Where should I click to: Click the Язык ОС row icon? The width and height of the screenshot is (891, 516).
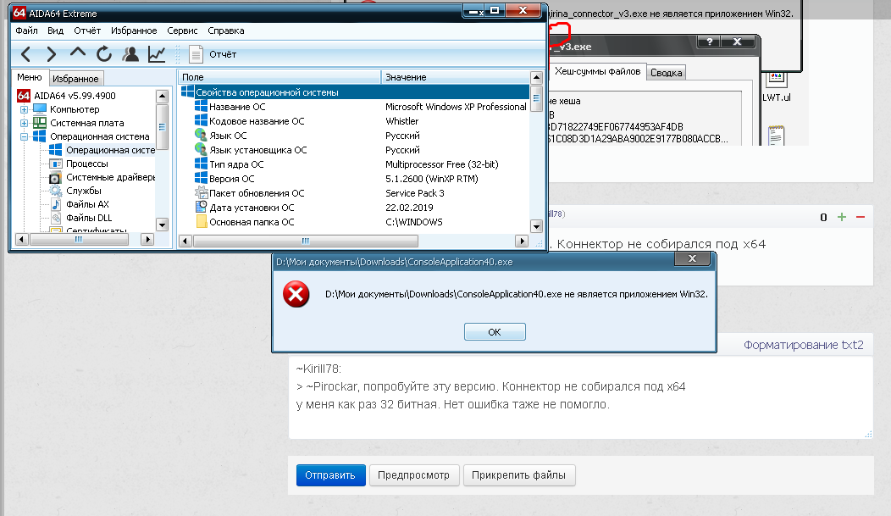click(201, 136)
